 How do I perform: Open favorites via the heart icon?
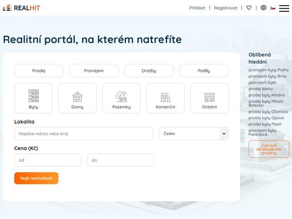[x=249, y=7]
